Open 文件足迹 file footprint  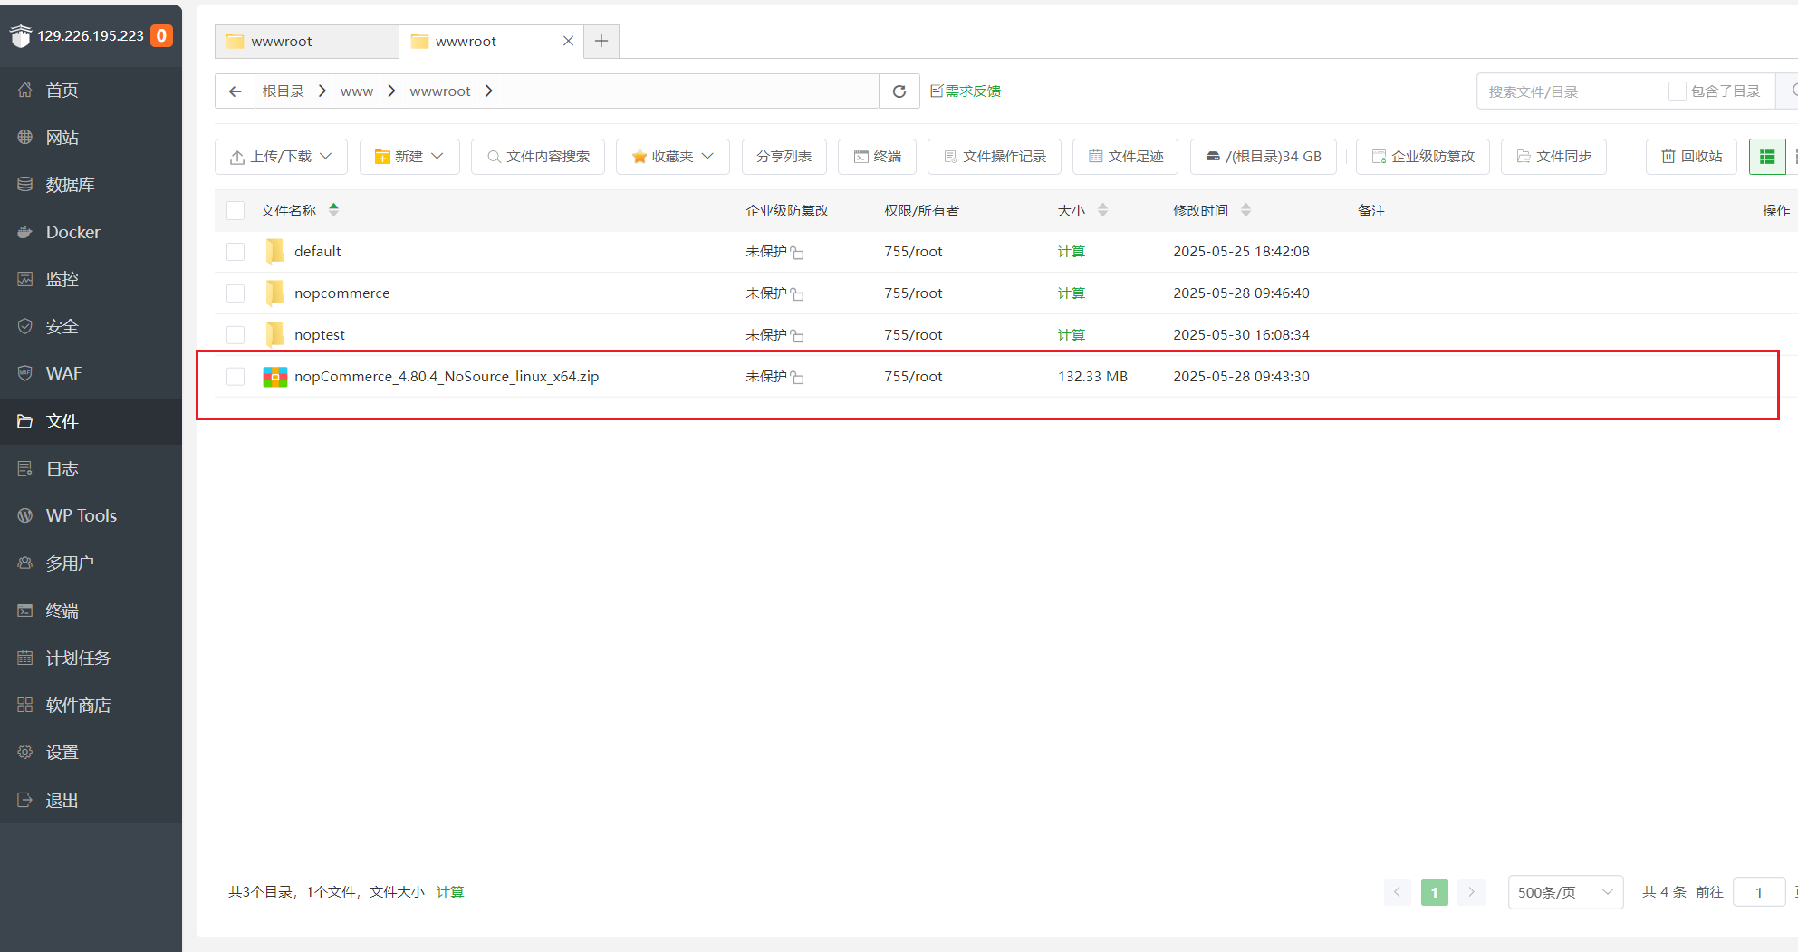click(1125, 157)
